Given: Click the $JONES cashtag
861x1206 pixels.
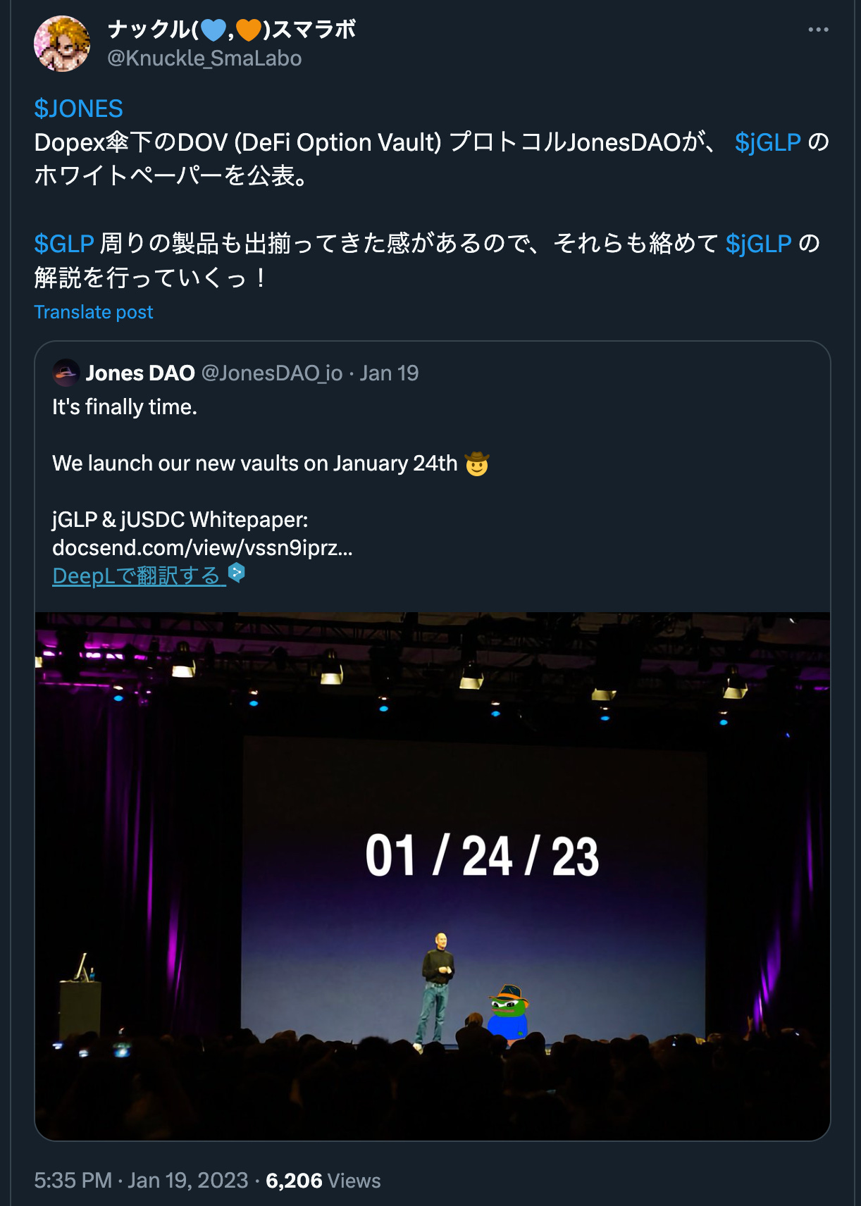Looking at the screenshot, I should point(78,108).
